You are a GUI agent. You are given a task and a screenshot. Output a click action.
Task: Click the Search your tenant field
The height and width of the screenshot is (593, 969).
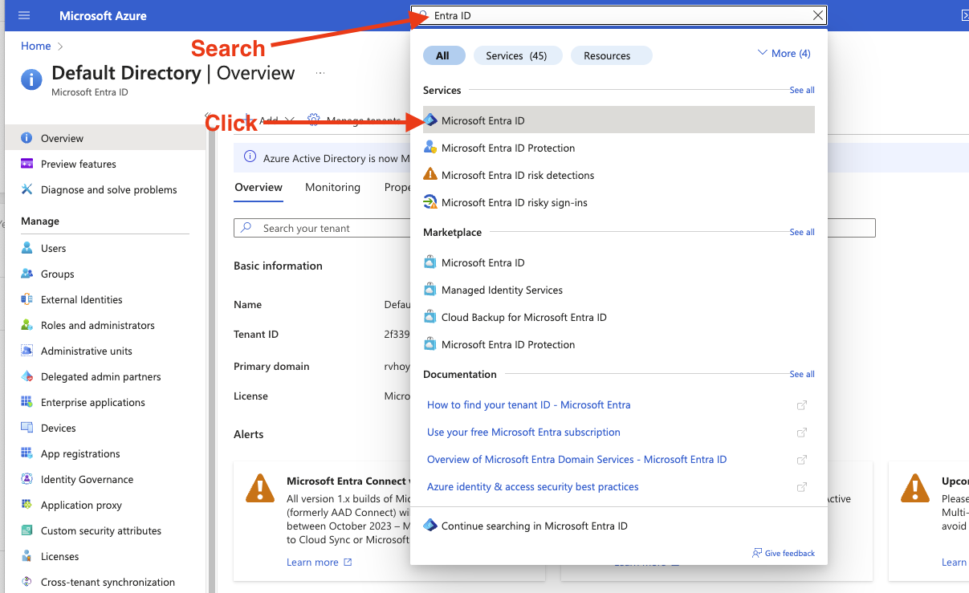(321, 228)
